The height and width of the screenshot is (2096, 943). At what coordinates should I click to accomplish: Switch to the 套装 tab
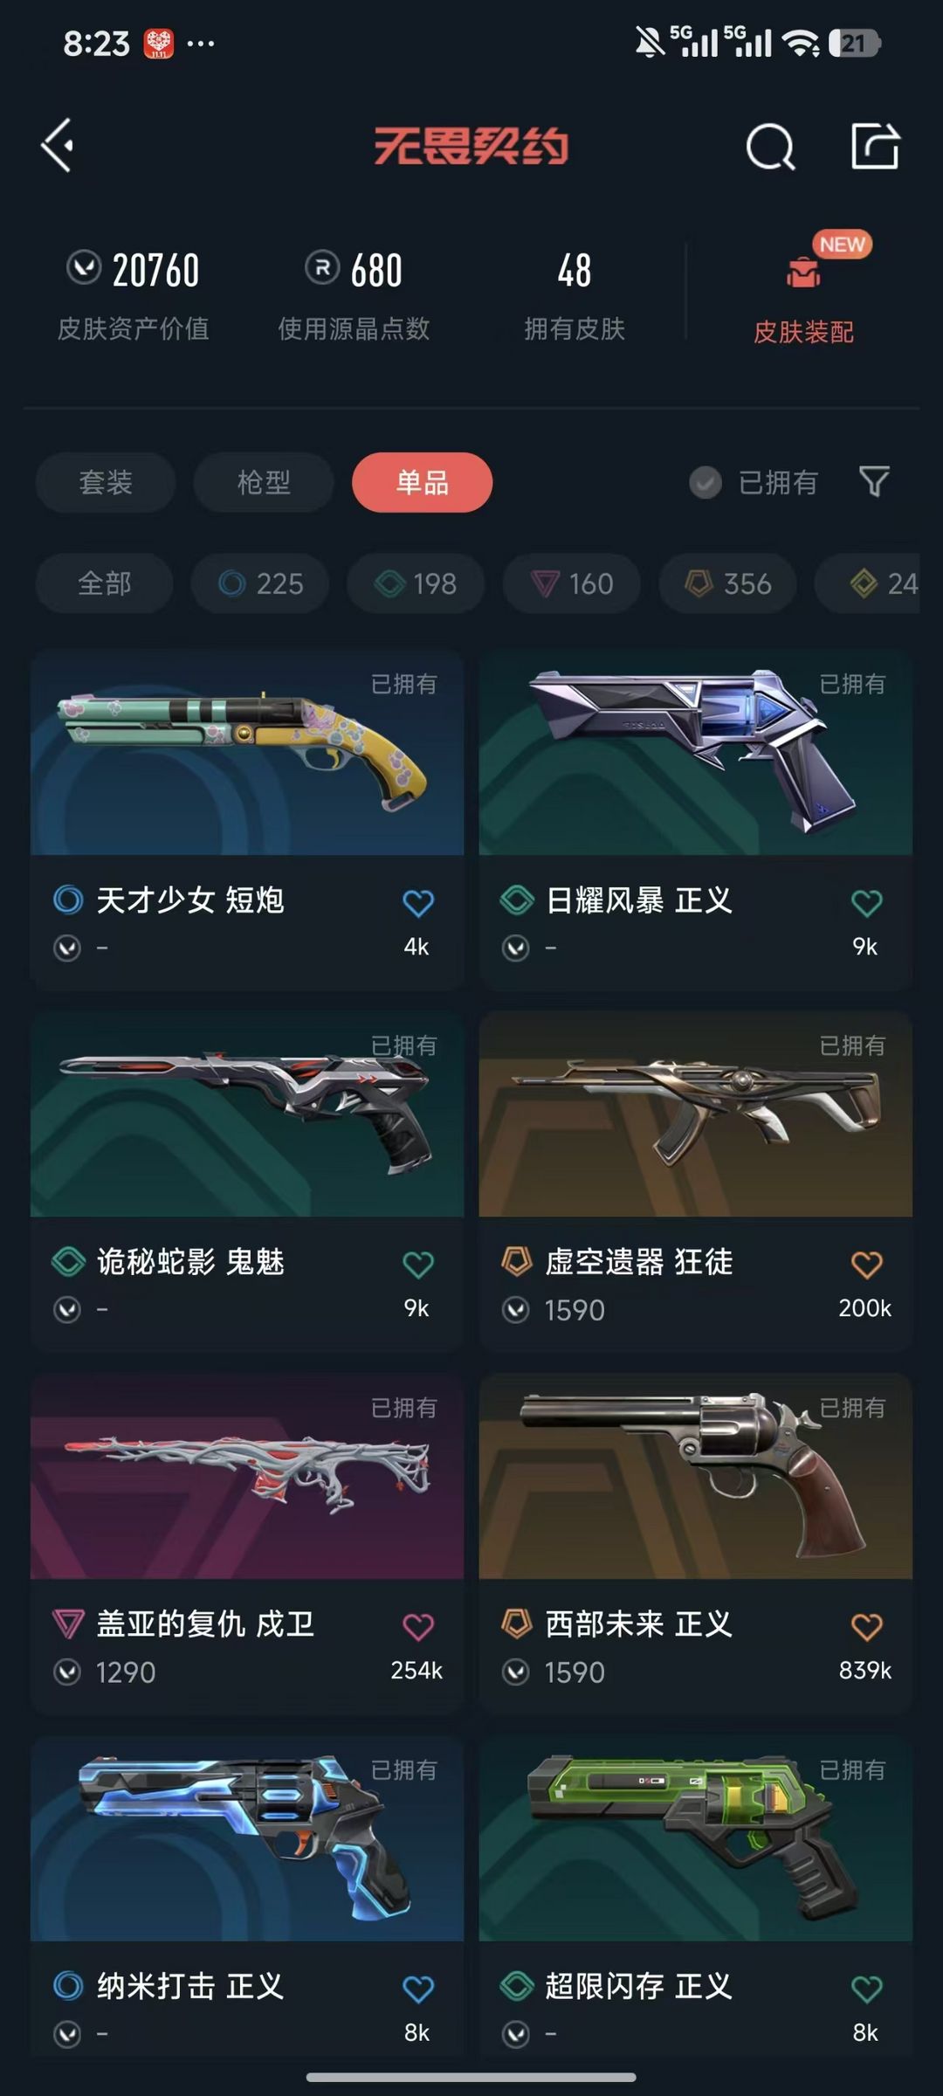[106, 482]
